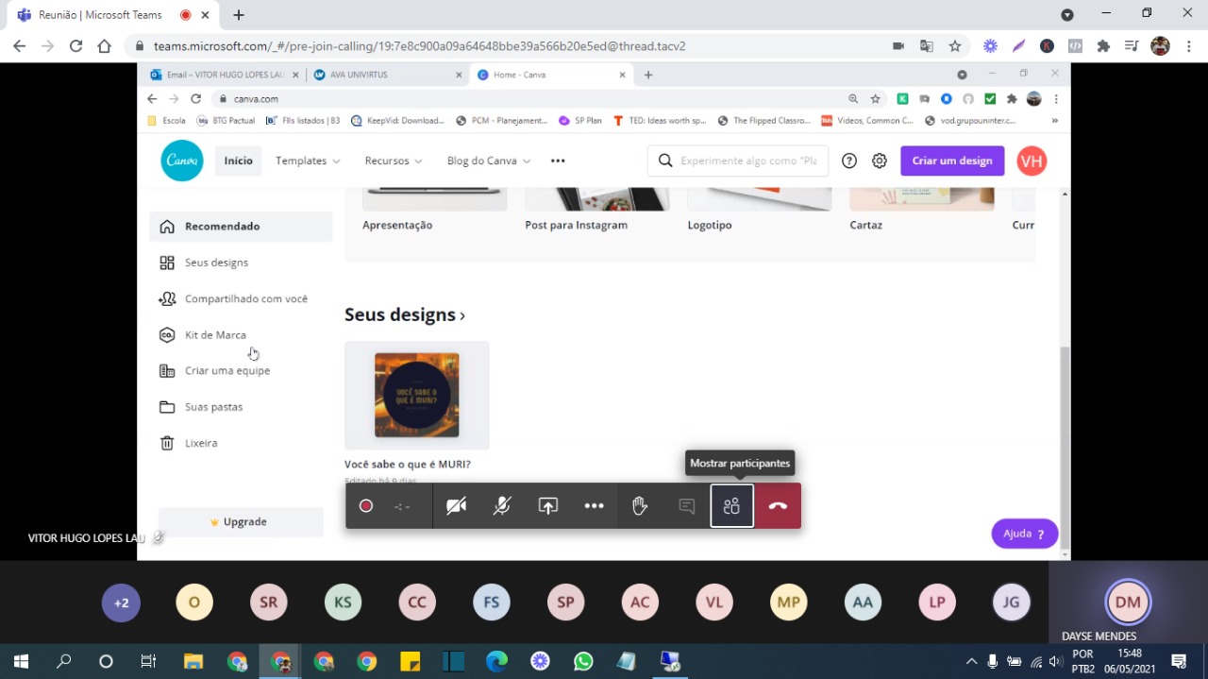This screenshot has width=1208, height=679.
Task: Open the share content tray
Action: (547, 506)
